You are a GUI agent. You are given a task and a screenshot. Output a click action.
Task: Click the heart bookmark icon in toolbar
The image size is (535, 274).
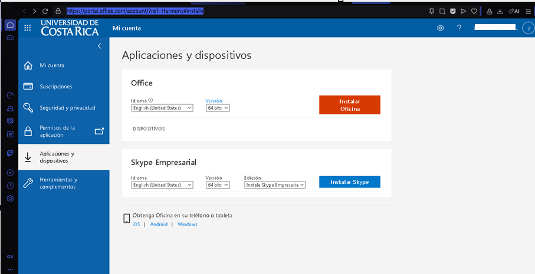coord(474,11)
